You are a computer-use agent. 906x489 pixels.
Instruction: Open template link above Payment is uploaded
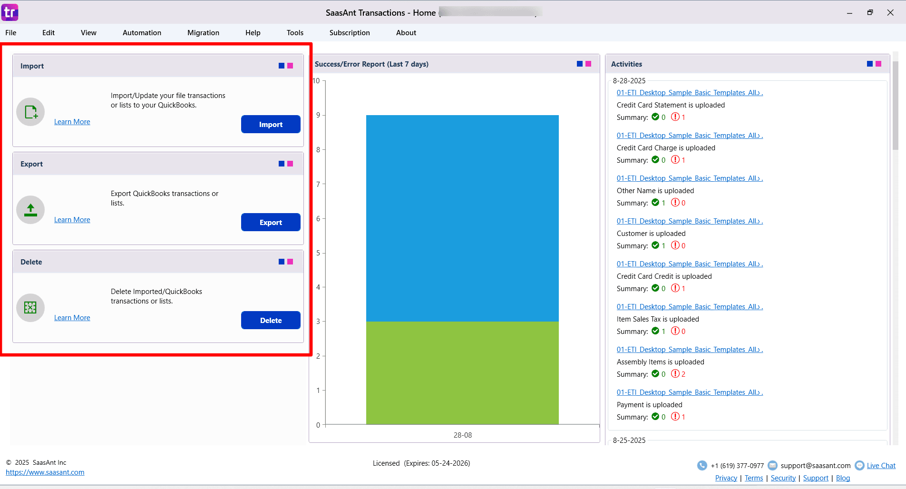click(x=690, y=392)
